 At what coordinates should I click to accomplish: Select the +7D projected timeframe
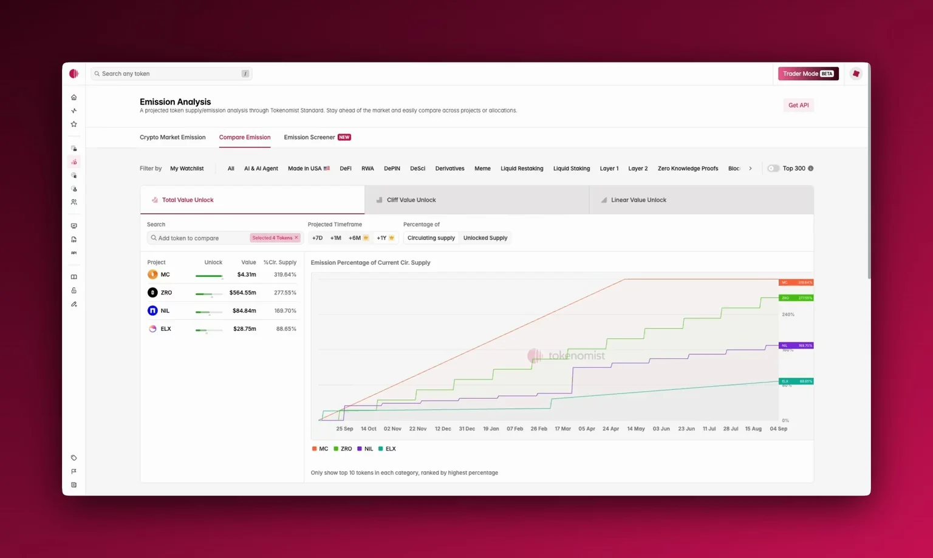pos(317,238)
